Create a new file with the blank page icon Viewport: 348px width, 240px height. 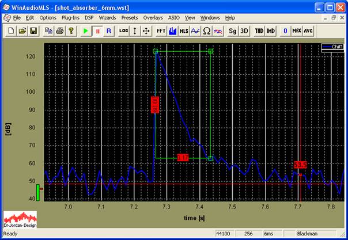coord(11,31)
